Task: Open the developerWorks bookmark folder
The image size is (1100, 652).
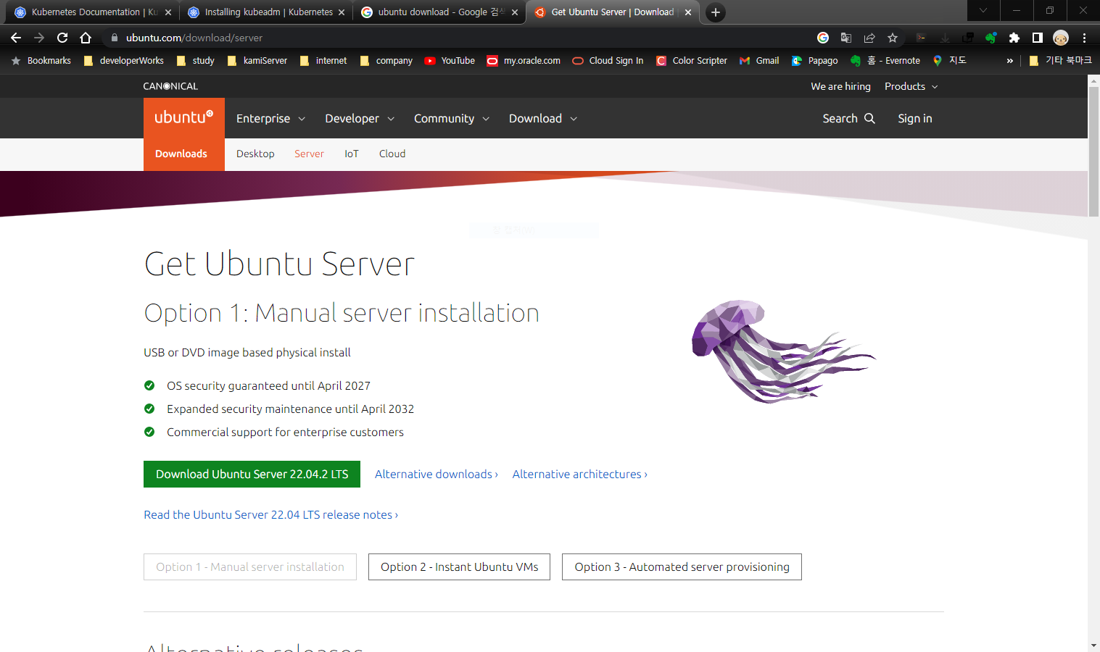Action: point(124,61)
